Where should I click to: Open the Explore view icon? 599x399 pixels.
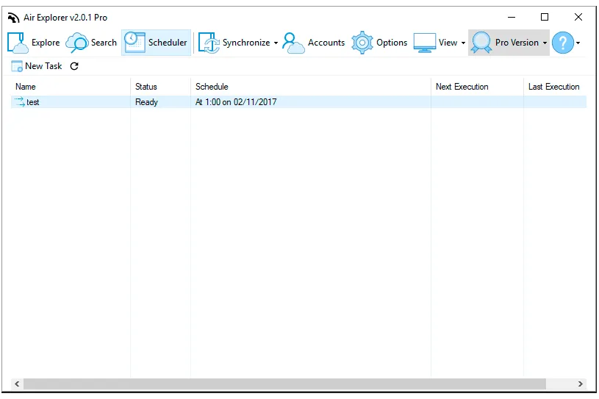click(x=18, y=43)
